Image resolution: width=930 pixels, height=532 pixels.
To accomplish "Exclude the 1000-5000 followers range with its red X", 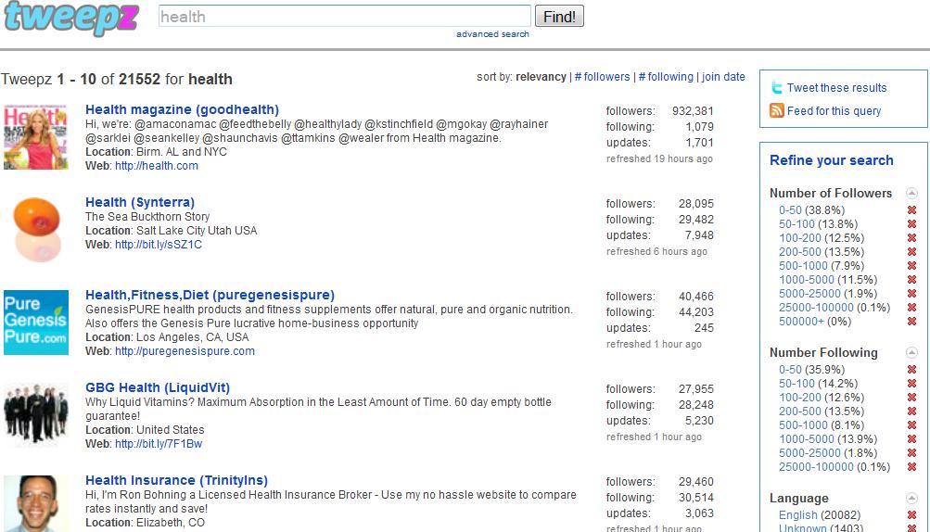I will click(911, 279).
